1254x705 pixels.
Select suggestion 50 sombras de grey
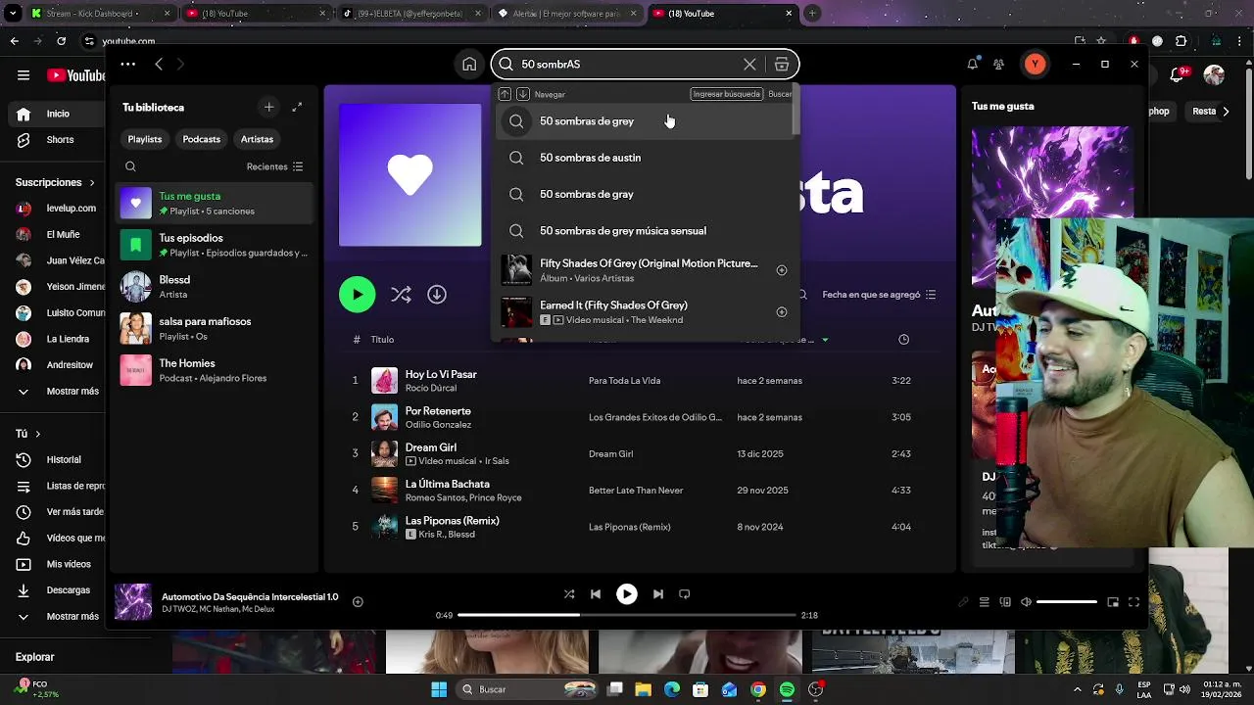[x=645, y=121]
